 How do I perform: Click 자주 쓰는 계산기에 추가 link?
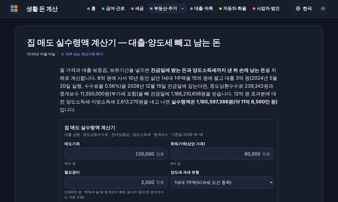pos(82,54)
